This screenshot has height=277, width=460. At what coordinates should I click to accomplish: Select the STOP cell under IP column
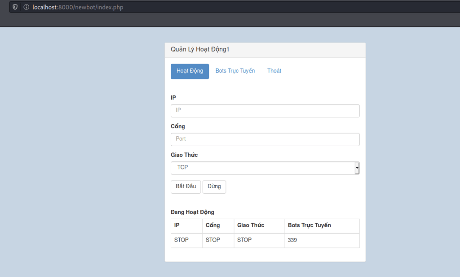point(181,240)
